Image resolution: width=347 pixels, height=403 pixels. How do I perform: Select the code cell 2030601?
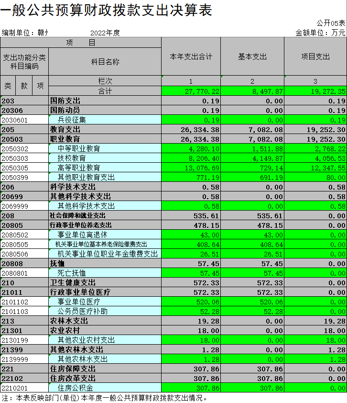[x=24, y=120]
